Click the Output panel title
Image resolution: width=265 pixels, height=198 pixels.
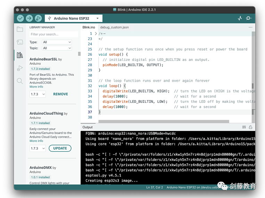pos(88,127)
